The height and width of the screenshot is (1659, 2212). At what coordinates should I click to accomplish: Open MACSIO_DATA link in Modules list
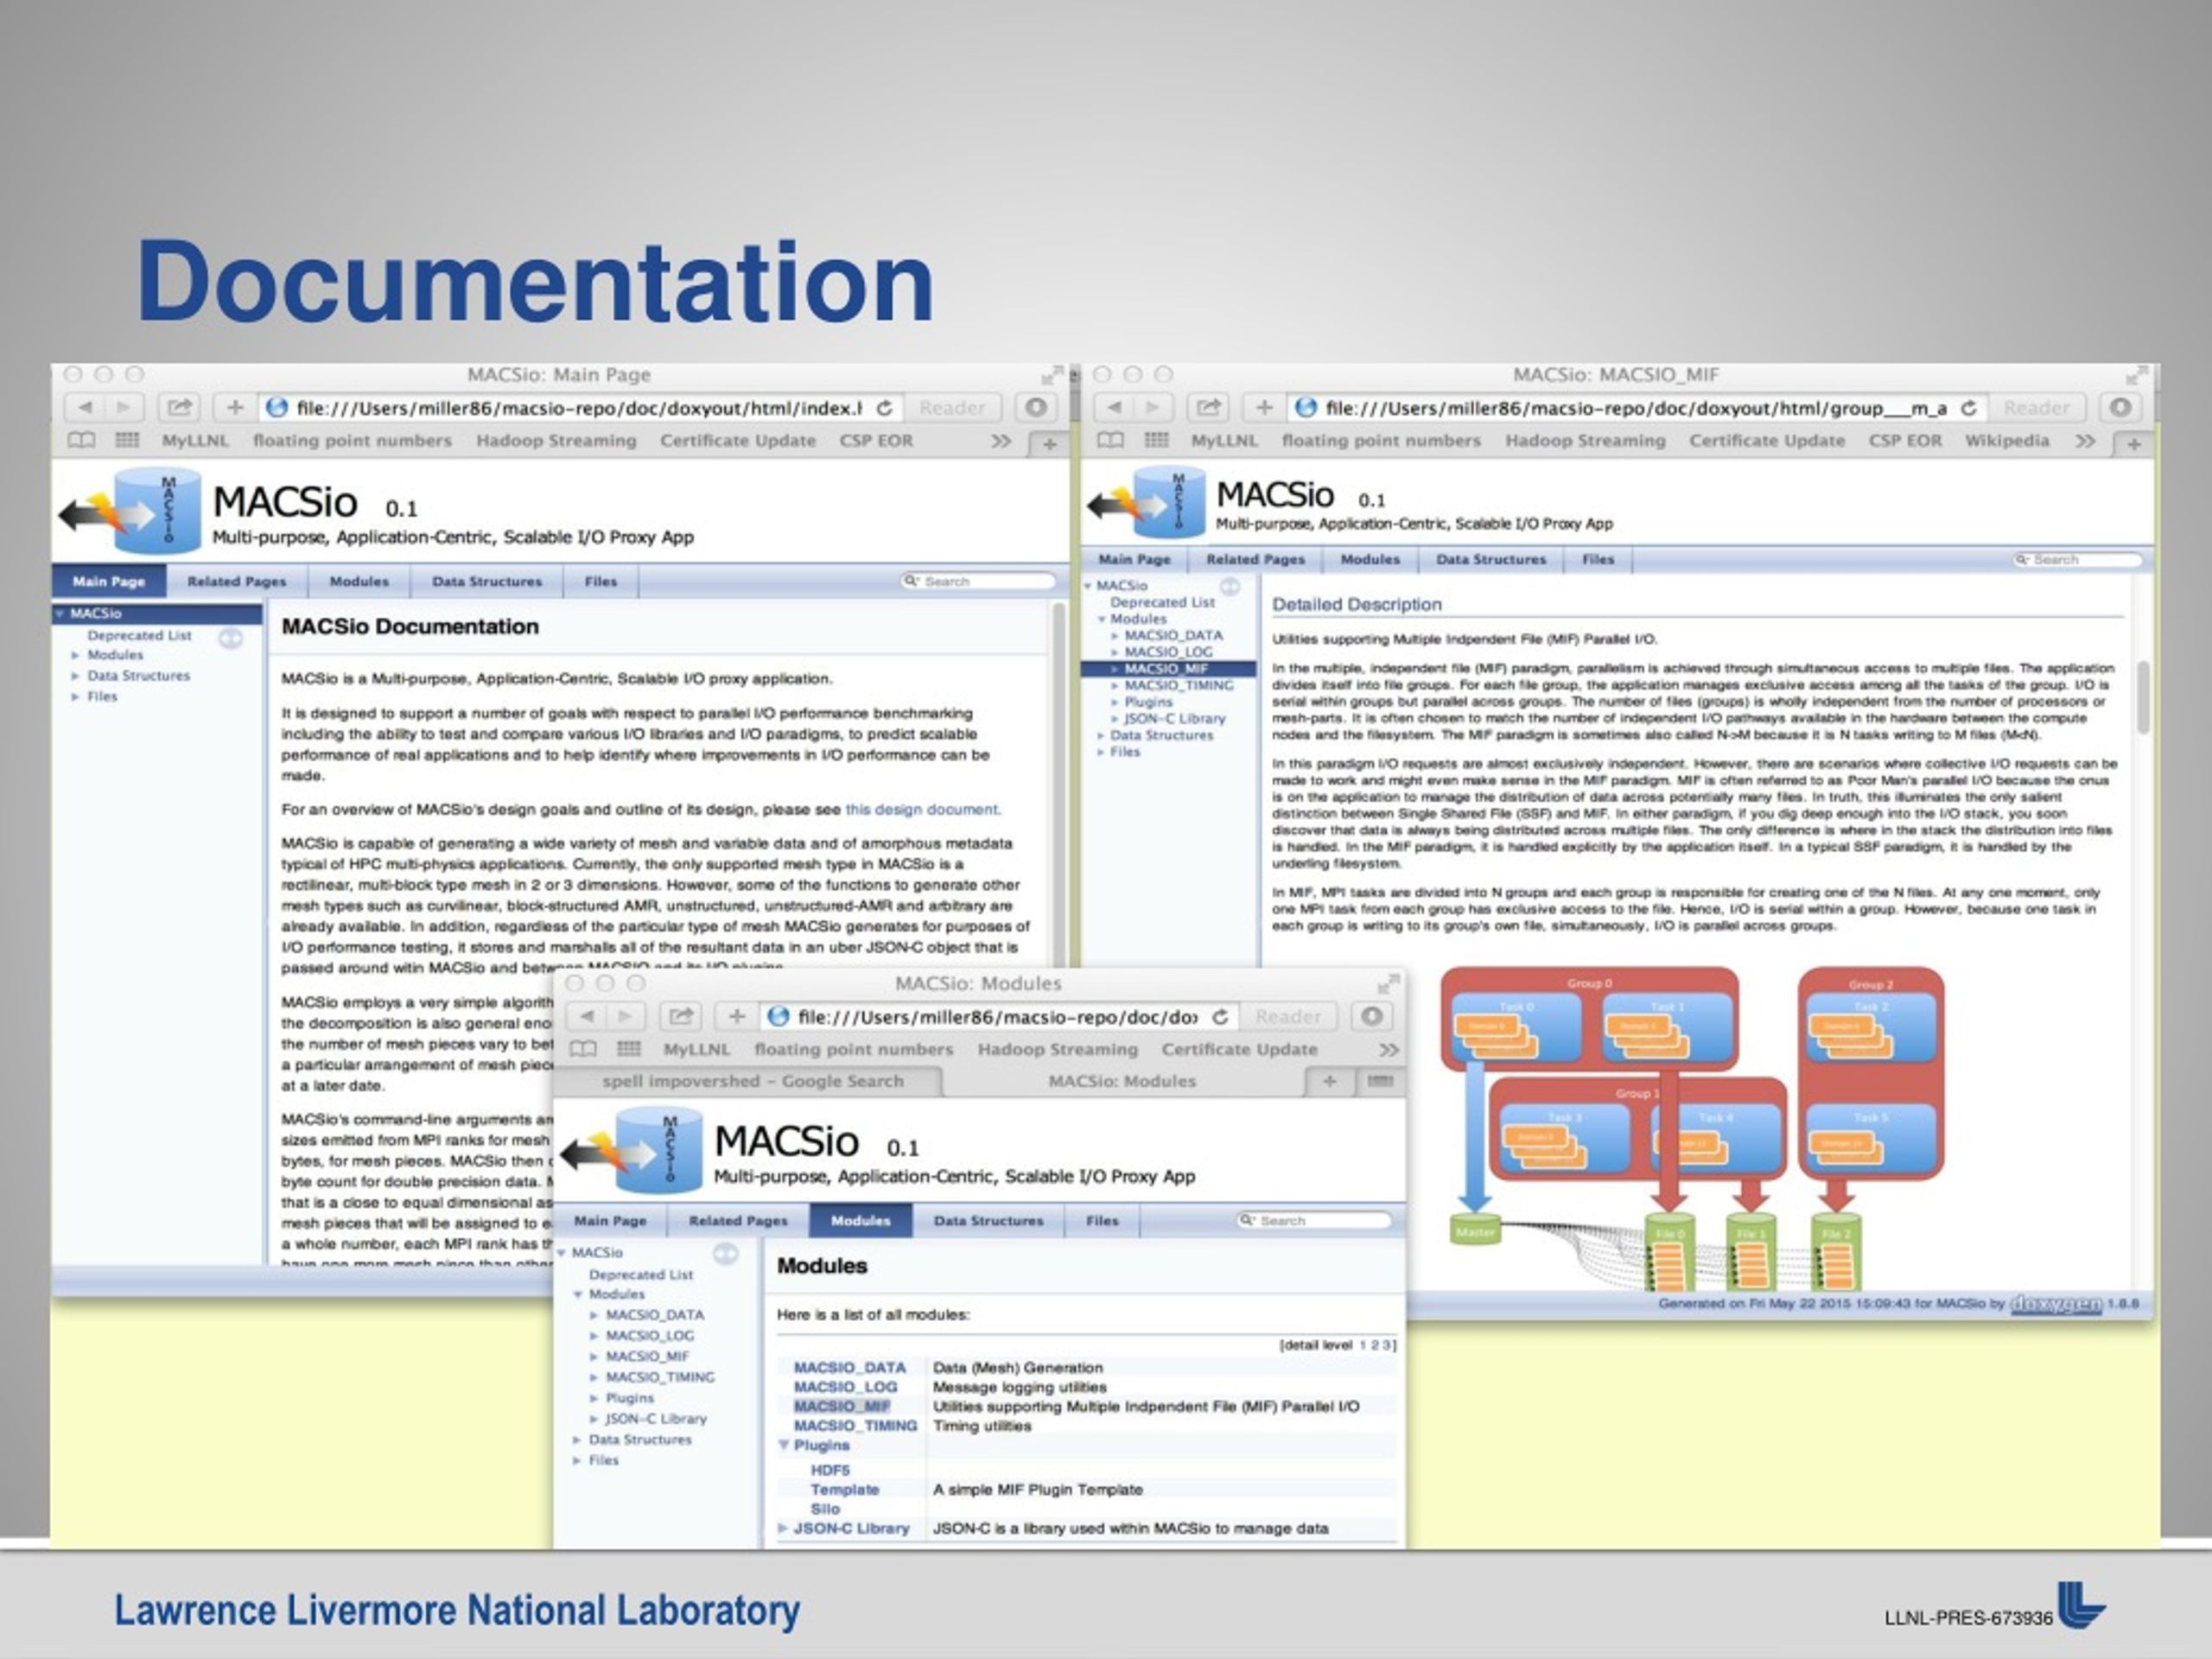(850, 1368)
